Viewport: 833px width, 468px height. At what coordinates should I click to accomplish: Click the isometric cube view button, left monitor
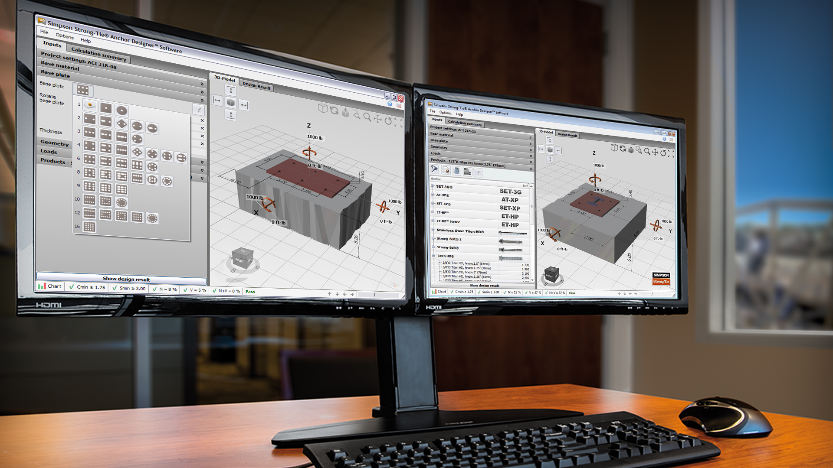pos(231,103)
